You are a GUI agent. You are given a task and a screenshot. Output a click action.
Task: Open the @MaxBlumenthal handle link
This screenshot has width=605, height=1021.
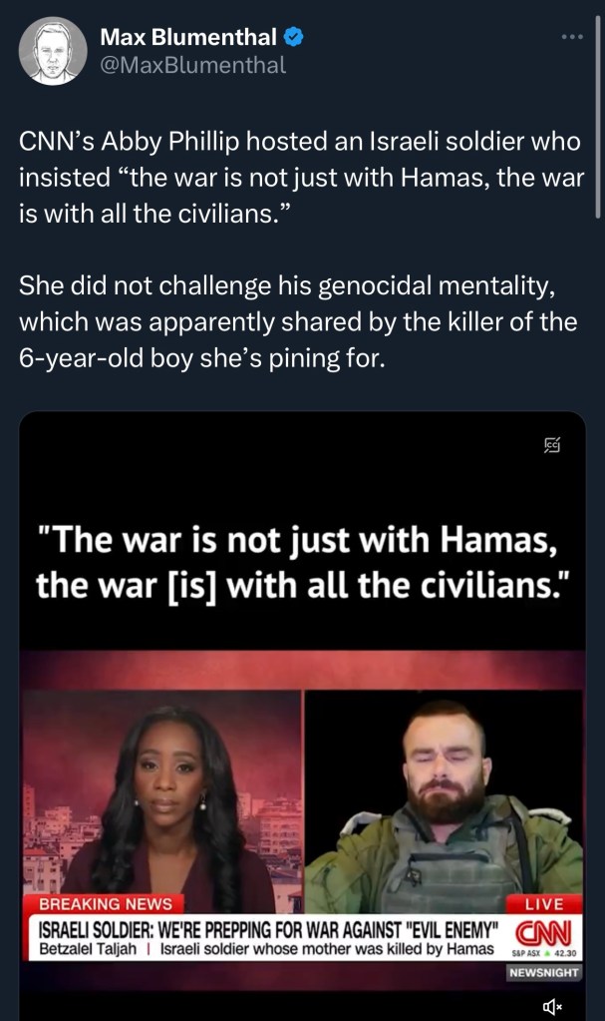pos(192,66)
